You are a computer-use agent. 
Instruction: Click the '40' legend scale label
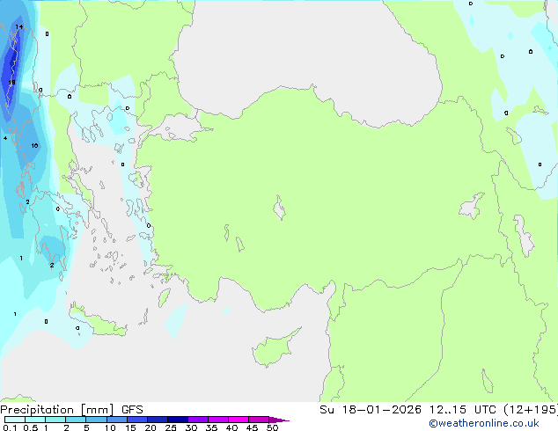231,427
